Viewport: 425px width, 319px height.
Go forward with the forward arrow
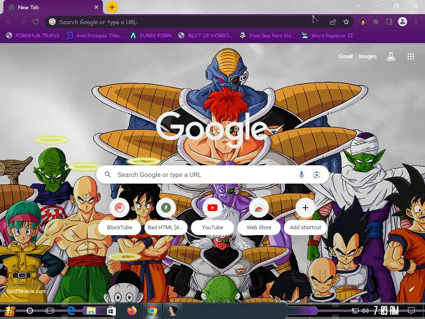click(22, 22)
